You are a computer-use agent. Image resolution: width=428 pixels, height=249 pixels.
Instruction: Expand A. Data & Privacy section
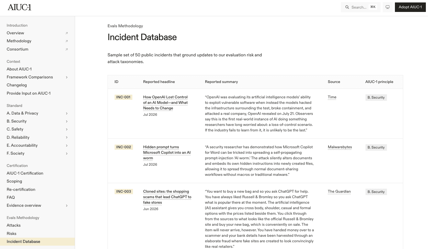(66, 113)
